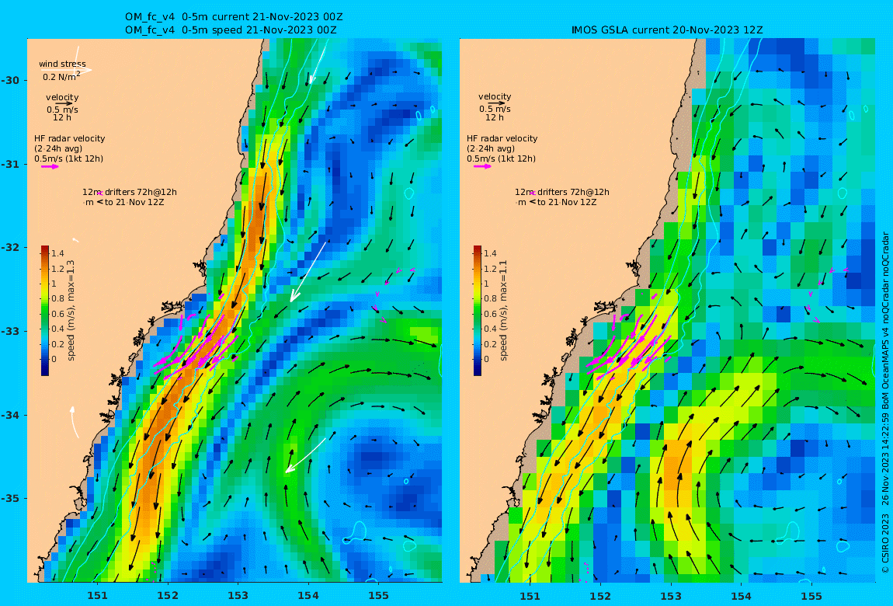This screenshot has height=606, width=893.
Task: Click longitude label 152 under right map
Action: pyautogui.click(x=600, y=596)
